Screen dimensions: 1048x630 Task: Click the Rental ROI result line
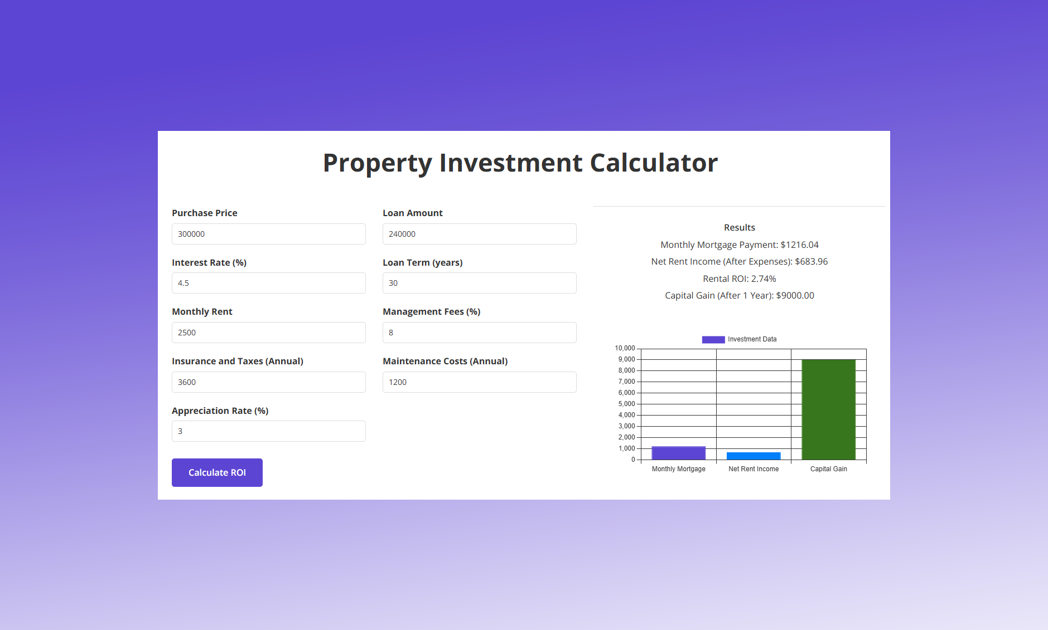coord(739,279)
